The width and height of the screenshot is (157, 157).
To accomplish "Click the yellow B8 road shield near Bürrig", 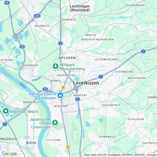I will coord(63,88).
